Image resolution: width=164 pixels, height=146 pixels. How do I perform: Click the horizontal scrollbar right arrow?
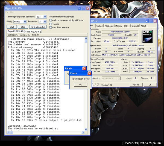tap(83, 132)
